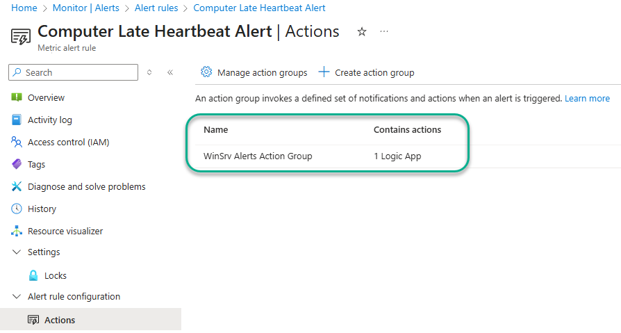
Task: Pin with the favorite star icon
Action: coord(362,32)
